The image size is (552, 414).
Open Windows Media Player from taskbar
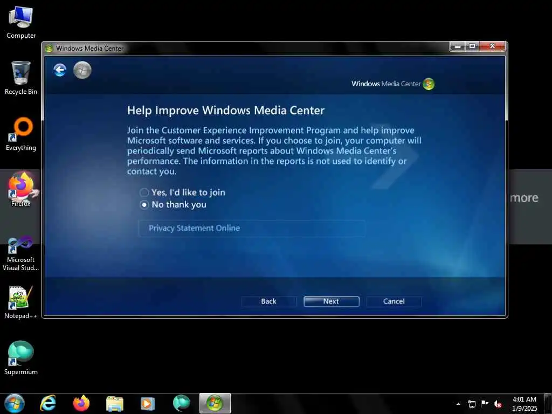tap(148, 404)
